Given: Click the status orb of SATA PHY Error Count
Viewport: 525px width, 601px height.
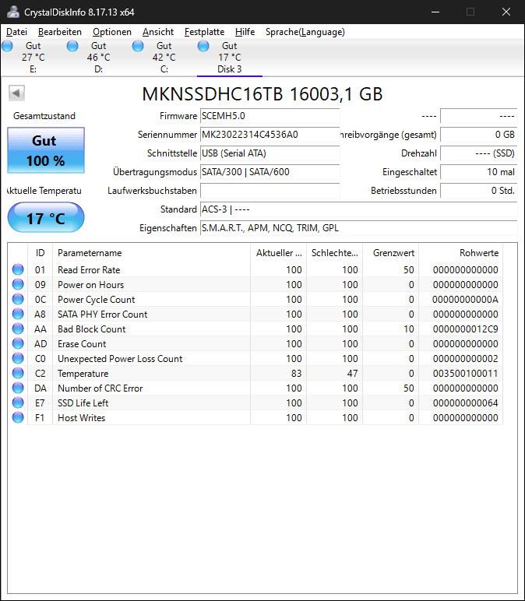Looking at the screenshot, I should pyautogui.click(x=18, y=314).
